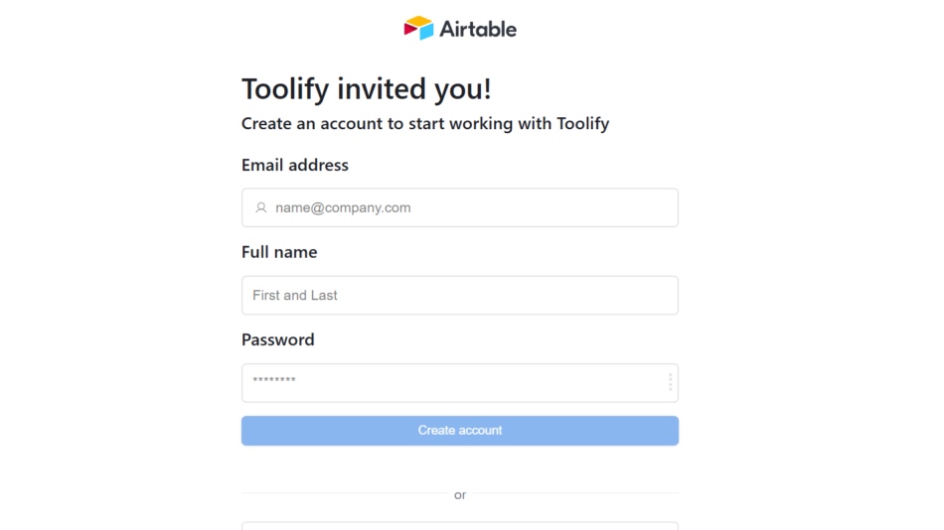Click the Airtable colorful logo icon
Viewport: 944px width, 530px height.
418,28
